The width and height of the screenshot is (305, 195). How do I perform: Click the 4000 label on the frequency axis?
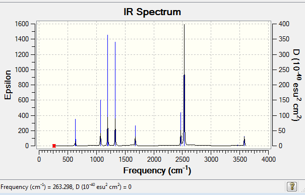269,159
